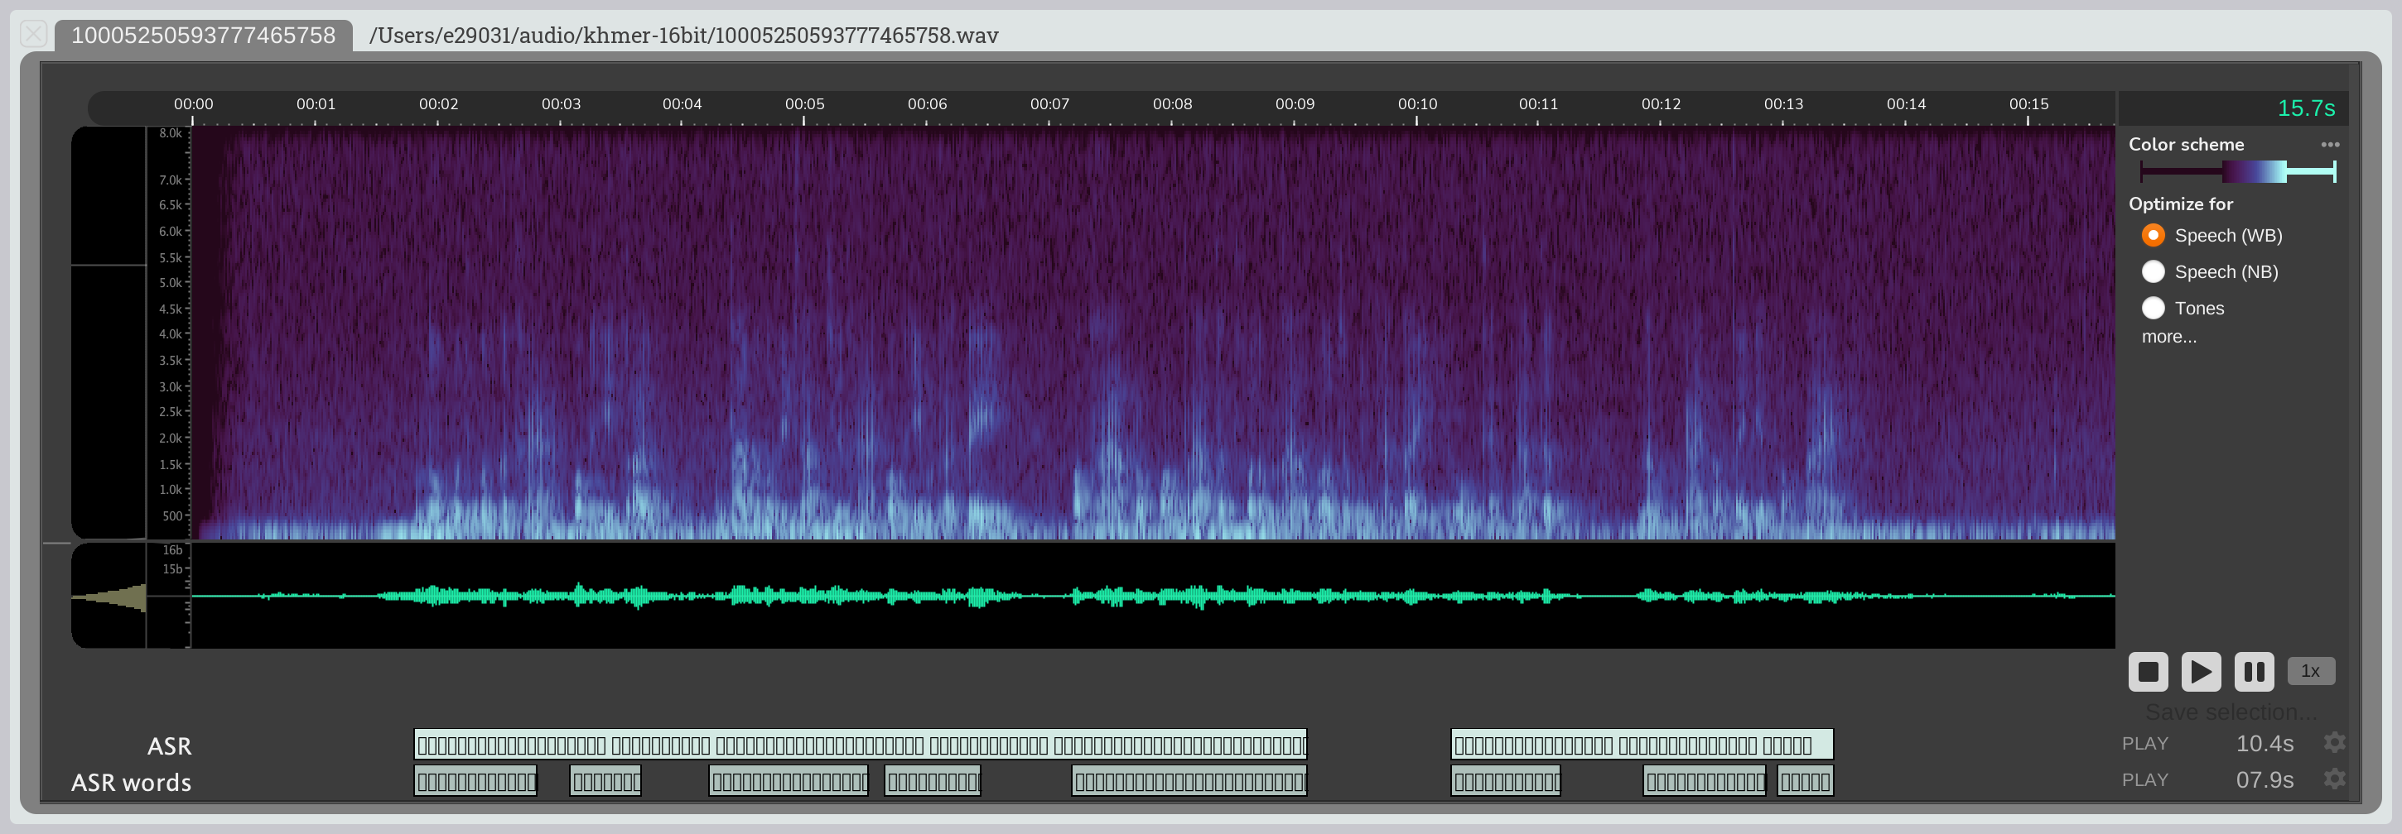
Task: Pause audio playback
Action: click(2253, 671)
